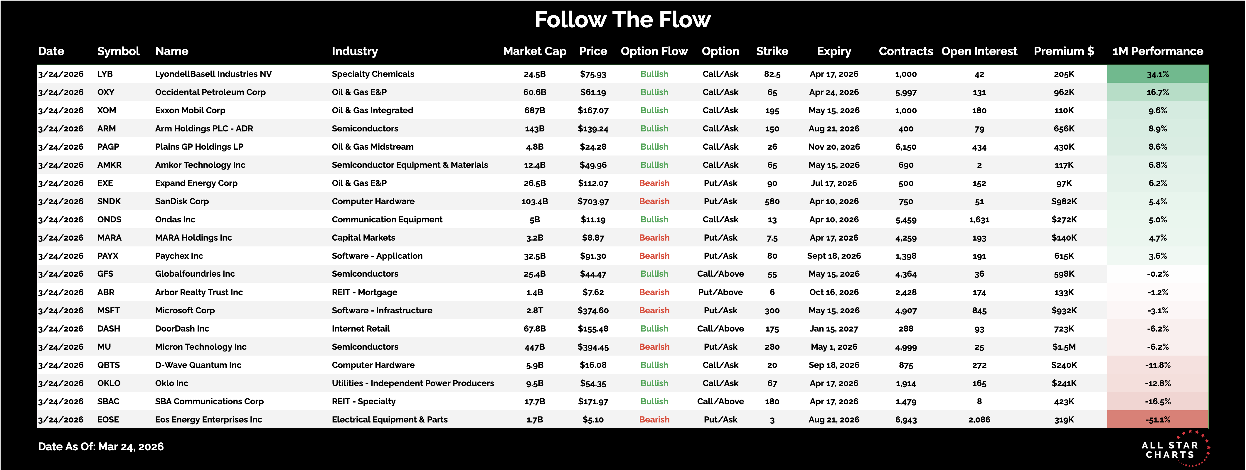
Task: Select the DoorDash Jan 15, 2027 expiry cell
Action: pos(834,329)
